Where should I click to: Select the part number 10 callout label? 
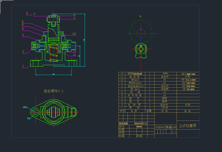[x=74, y=34]
